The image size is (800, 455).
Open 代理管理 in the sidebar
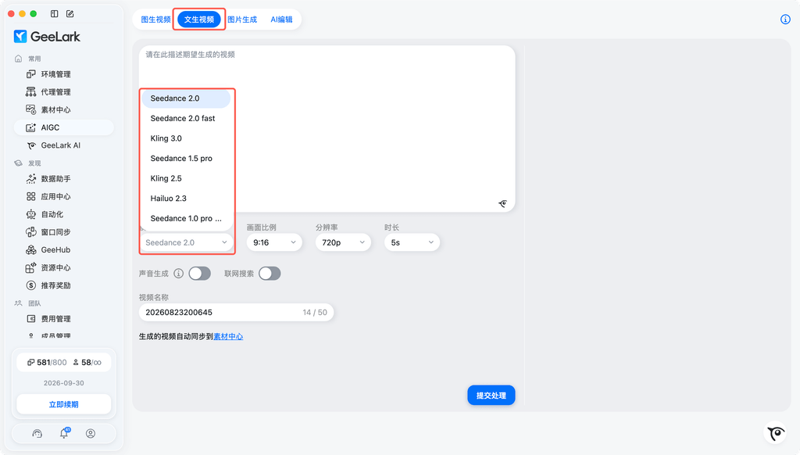(64, 92)
